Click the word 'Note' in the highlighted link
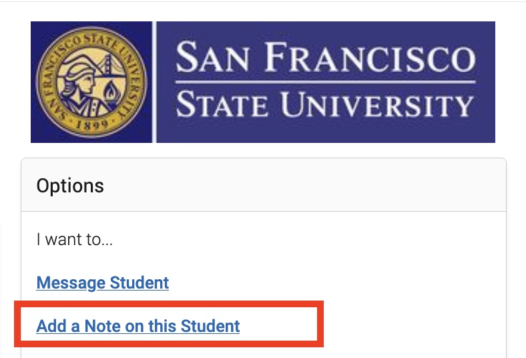Viewport: 526px width, 358px height. [x=102, y=326]
